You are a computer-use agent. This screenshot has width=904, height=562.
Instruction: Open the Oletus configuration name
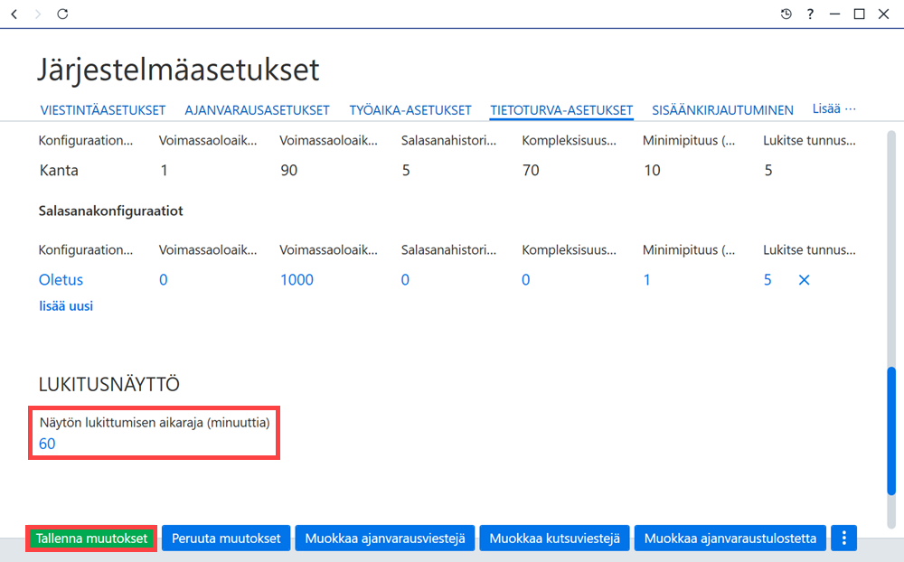coord(61,280)
